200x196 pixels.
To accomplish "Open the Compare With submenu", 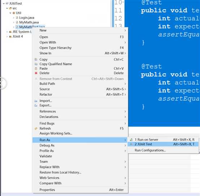I will click(x=80, y=183).
